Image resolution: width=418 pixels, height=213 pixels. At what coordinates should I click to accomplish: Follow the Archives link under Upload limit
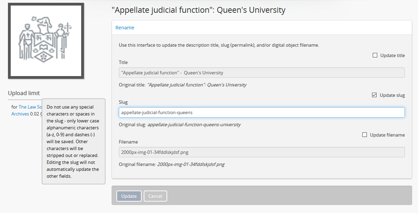point(20,114)
